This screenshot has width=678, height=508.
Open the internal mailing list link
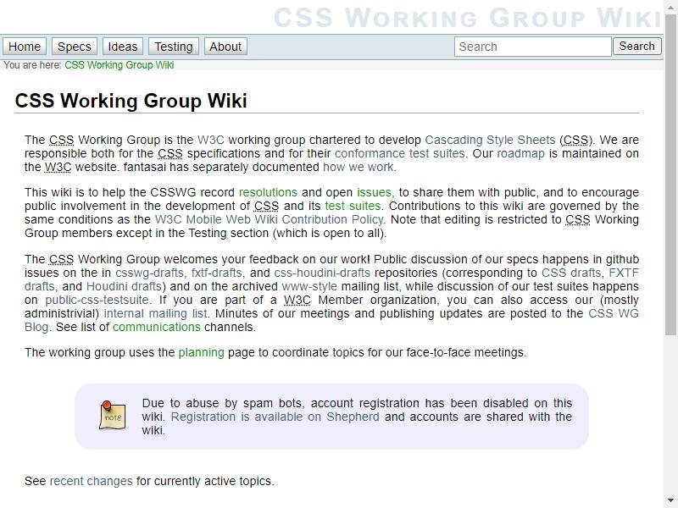pyautogui.click(x=156, y=313)
